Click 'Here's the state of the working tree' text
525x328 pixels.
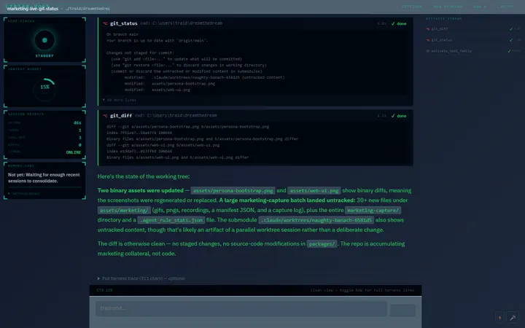click(x=144, y=176)
